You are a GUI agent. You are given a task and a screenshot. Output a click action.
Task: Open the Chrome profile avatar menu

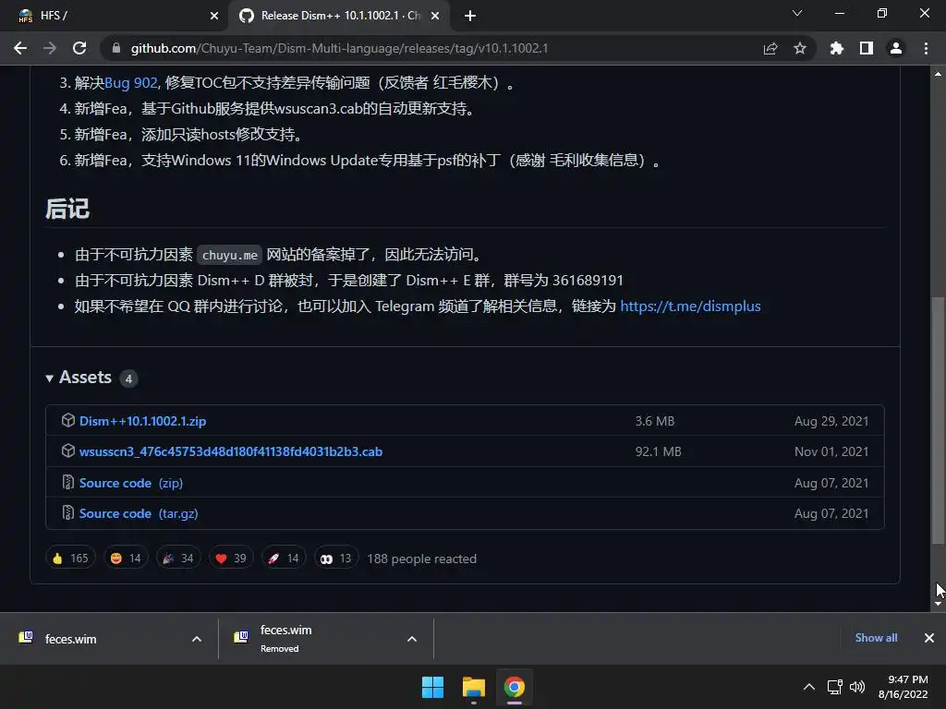pyautogui.click(x=896, y=48)
